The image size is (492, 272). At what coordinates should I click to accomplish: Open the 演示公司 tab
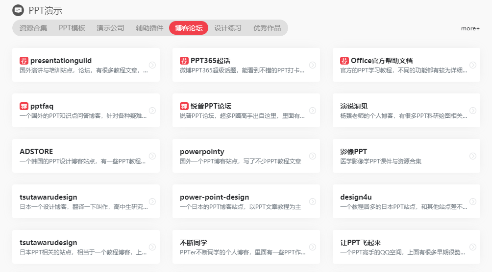coord(110,28)
